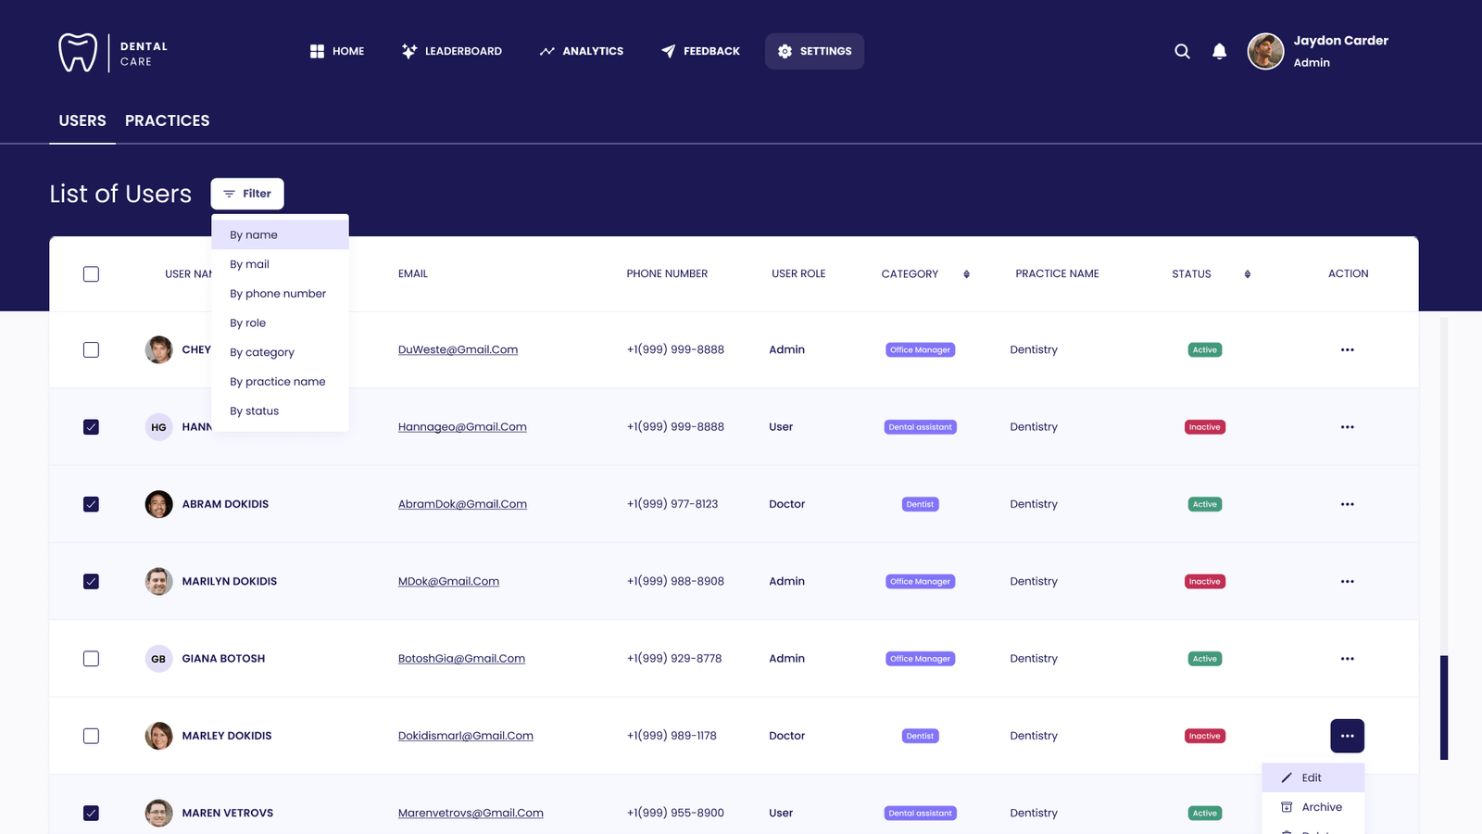The height and width of the screenshot is (834, 1482).
Task: Click the search magnifier icon
Action: point(1182,52)
